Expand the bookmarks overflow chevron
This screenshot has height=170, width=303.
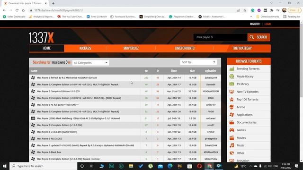251,17
